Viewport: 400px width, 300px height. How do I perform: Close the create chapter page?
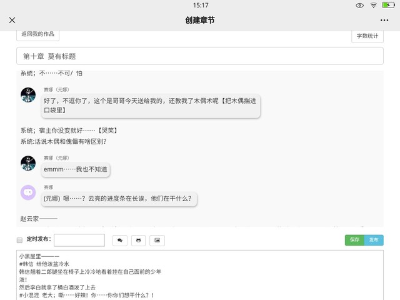point(12,20)
